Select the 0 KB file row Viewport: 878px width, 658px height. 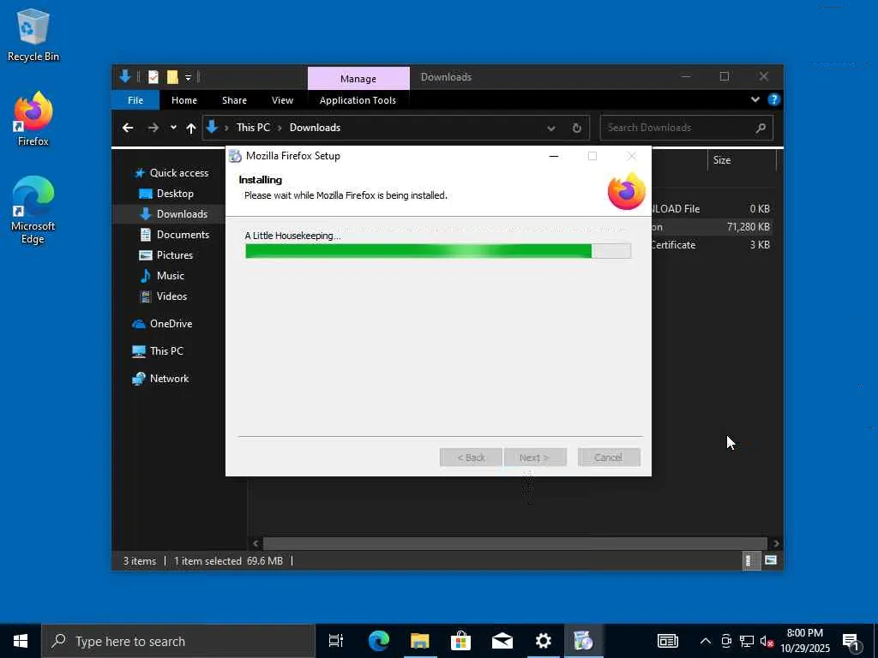tap(711, 209)
